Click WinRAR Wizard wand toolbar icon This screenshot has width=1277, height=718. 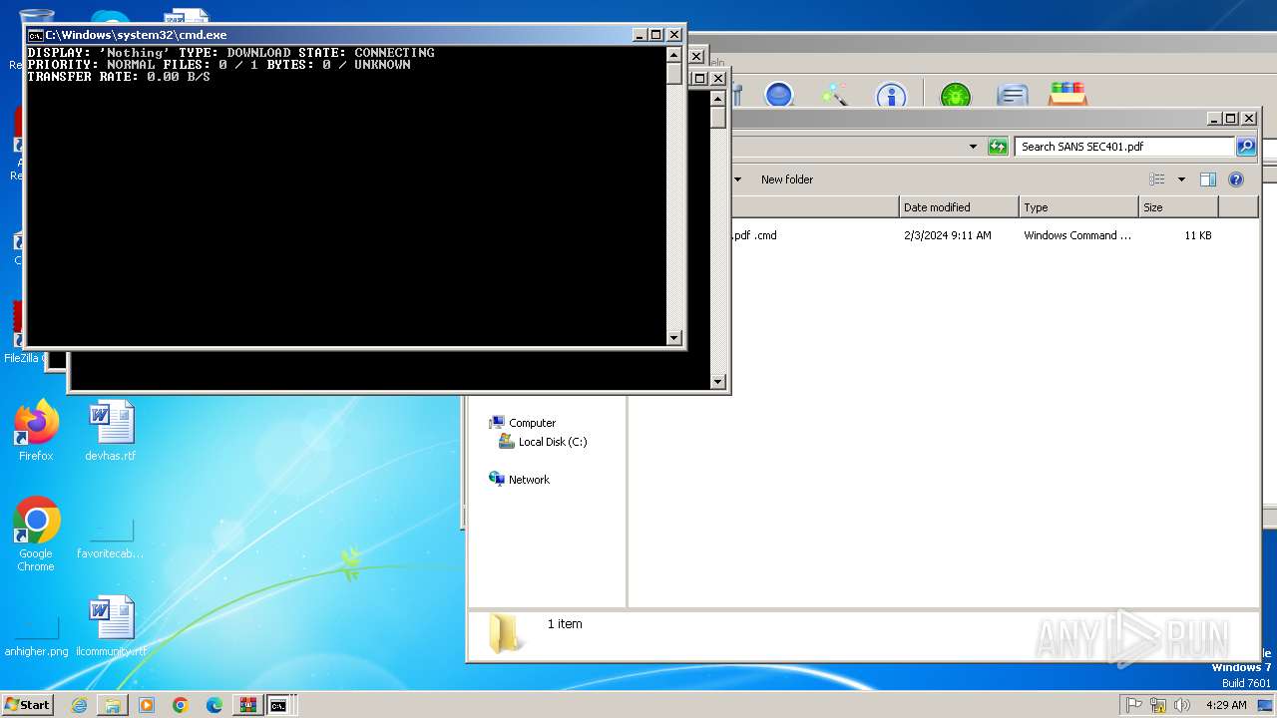(835, 95)
